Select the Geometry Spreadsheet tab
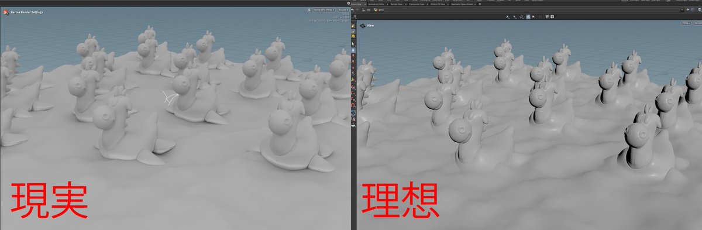Viewport: 702px width, 230px height. (462, 4)
